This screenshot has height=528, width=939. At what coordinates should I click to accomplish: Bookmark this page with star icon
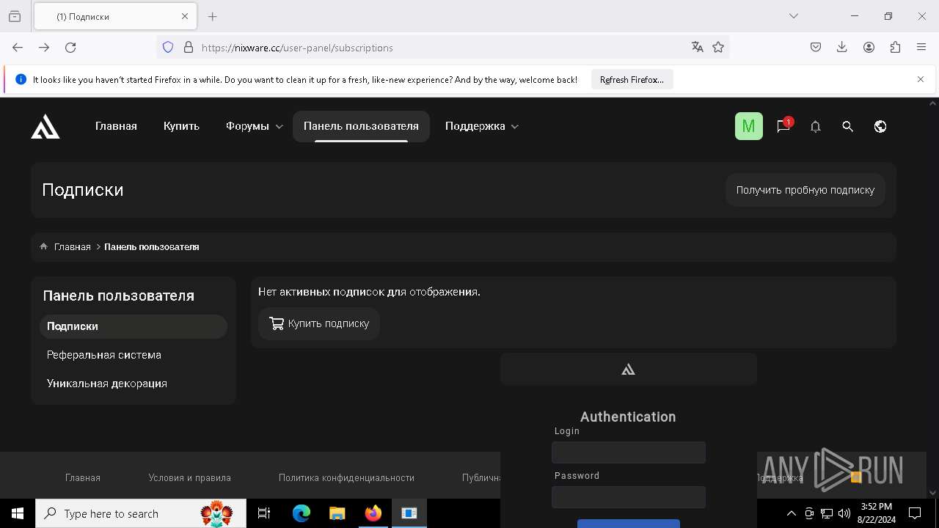tap(718, 47)
